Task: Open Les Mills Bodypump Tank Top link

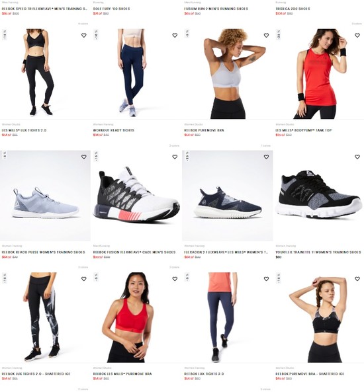Action: (x=303, y=130)
